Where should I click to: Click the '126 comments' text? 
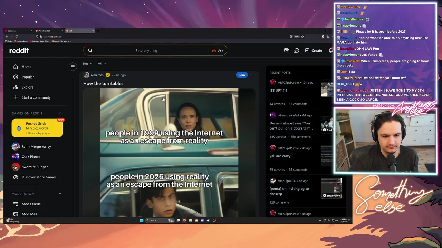tap(279, 202)
